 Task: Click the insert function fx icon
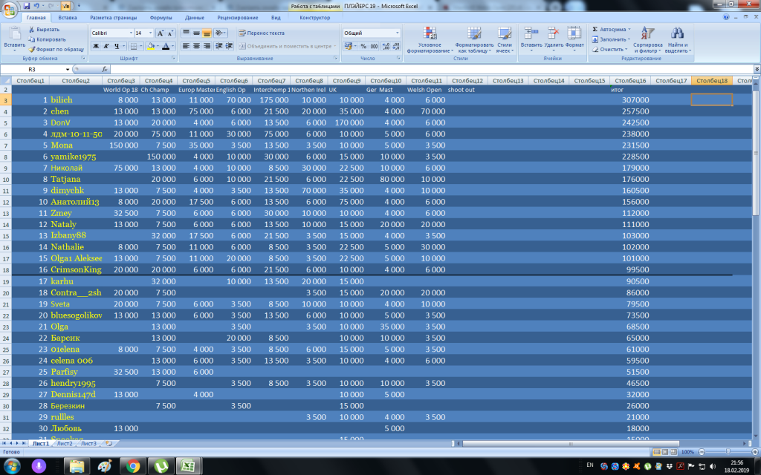pyautogui.click(x=103, y=69)
